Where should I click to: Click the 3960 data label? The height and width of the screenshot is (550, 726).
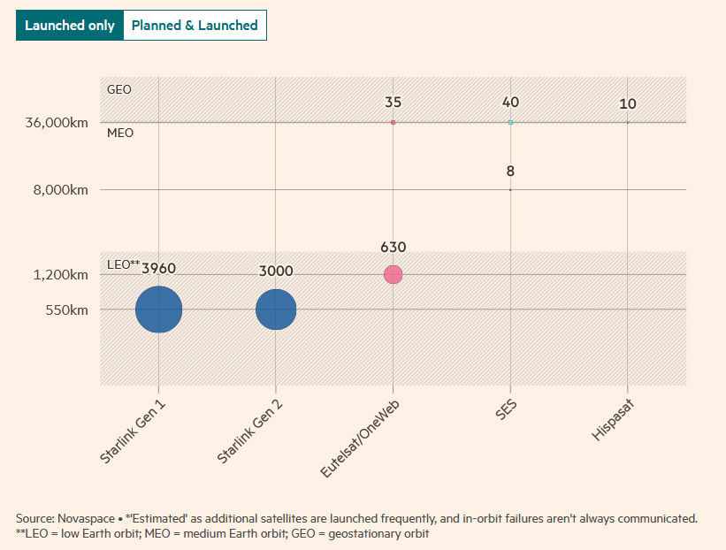click(x=159, y=268)
